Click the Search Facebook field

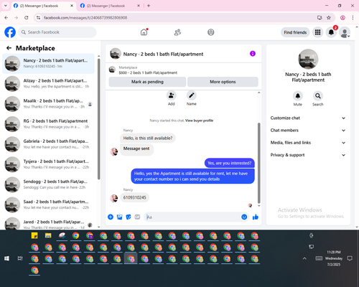coord(57,32)
